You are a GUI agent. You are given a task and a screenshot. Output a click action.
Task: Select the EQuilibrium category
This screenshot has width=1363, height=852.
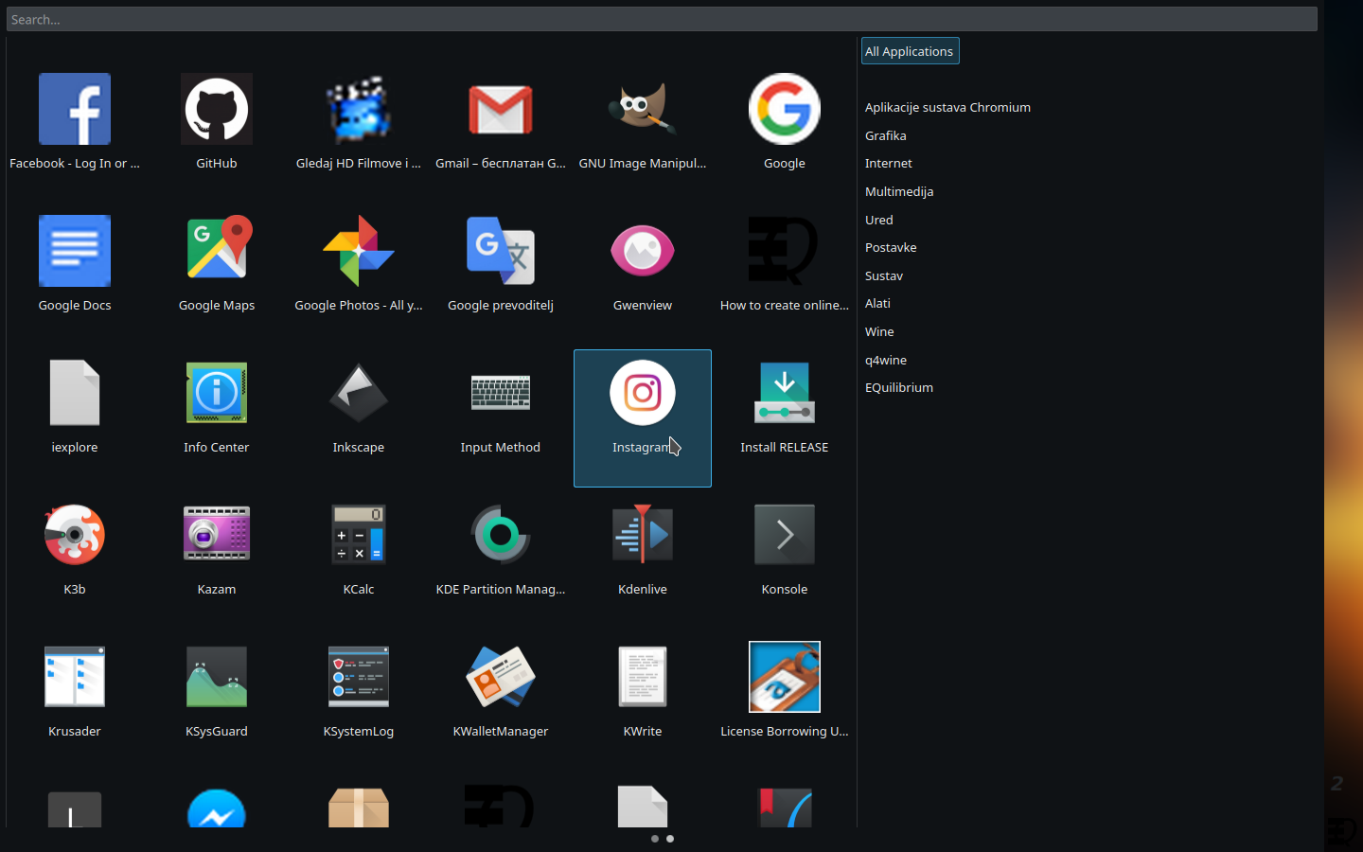click(x=898, y=387)
